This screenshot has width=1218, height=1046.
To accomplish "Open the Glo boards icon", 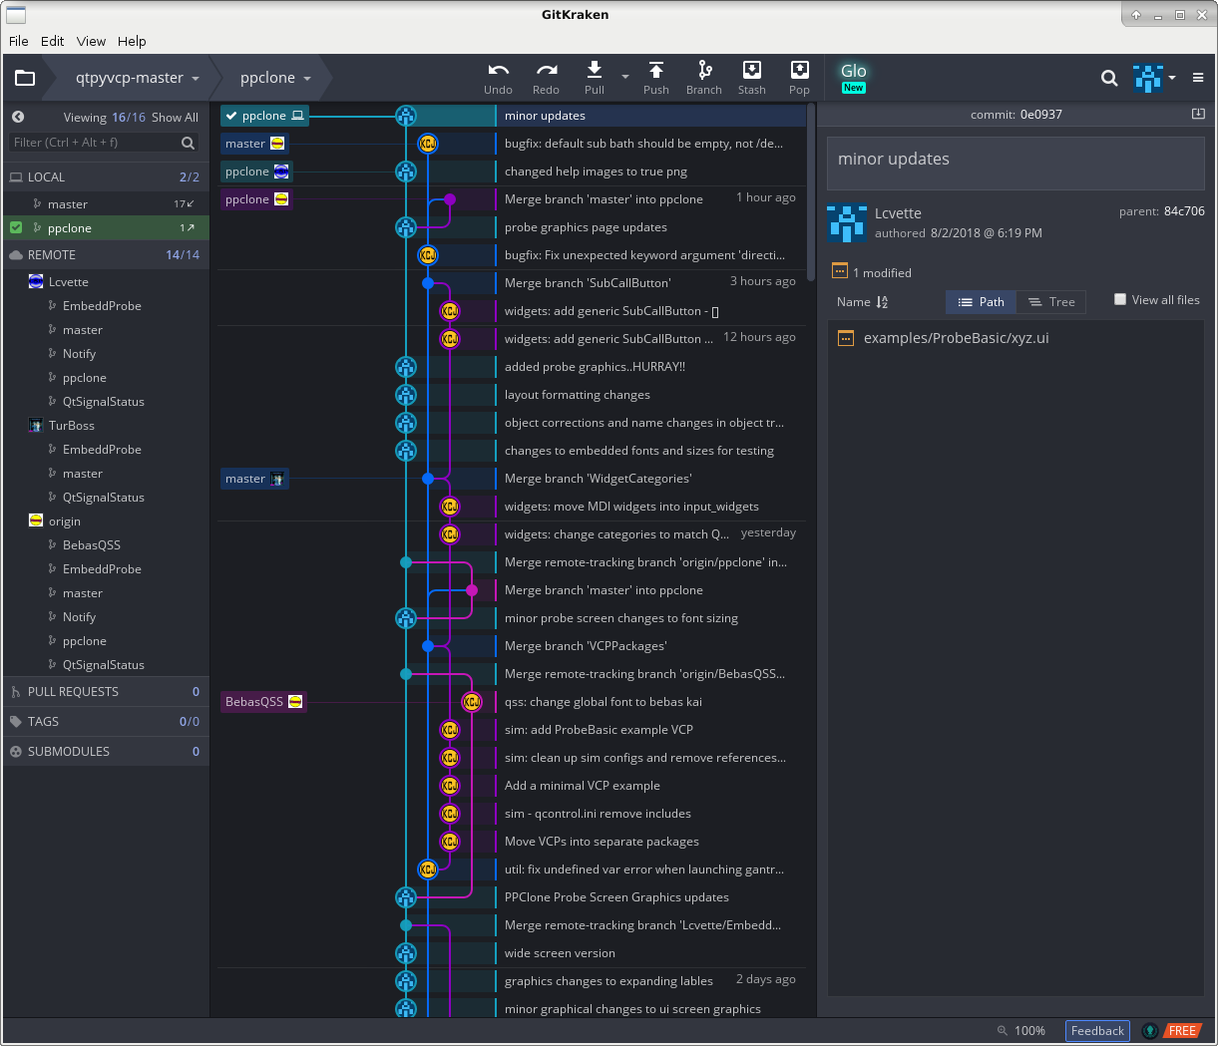I will [853, 77].
